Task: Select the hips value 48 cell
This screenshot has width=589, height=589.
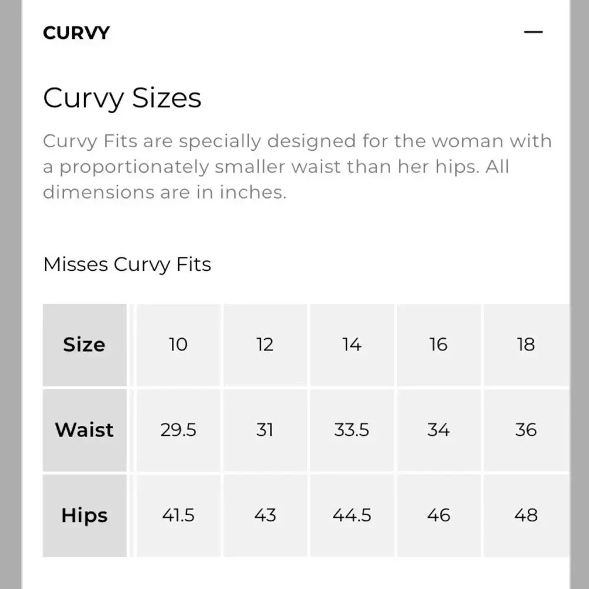Action: click(526, 515)
